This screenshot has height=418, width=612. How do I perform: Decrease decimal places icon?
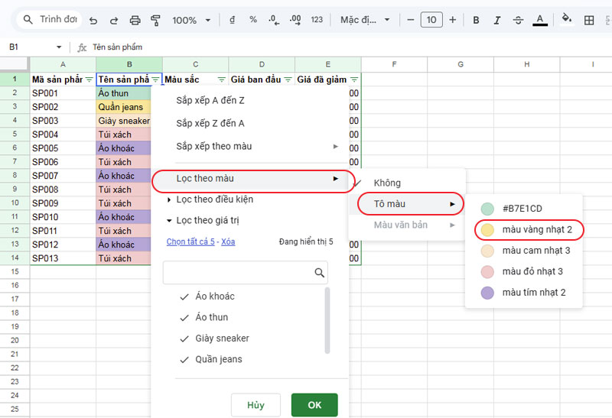274,20
